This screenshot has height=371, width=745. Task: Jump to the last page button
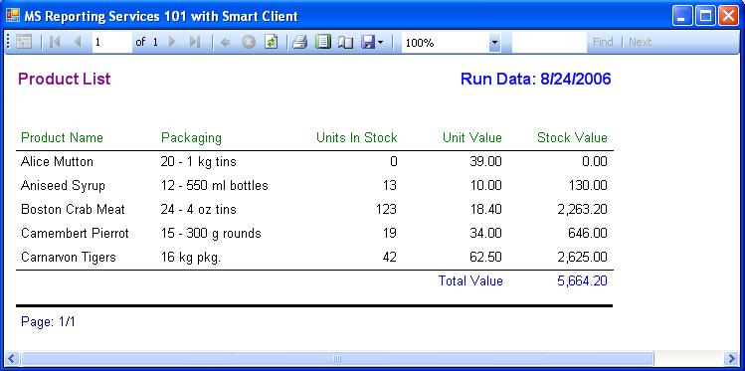194,43
